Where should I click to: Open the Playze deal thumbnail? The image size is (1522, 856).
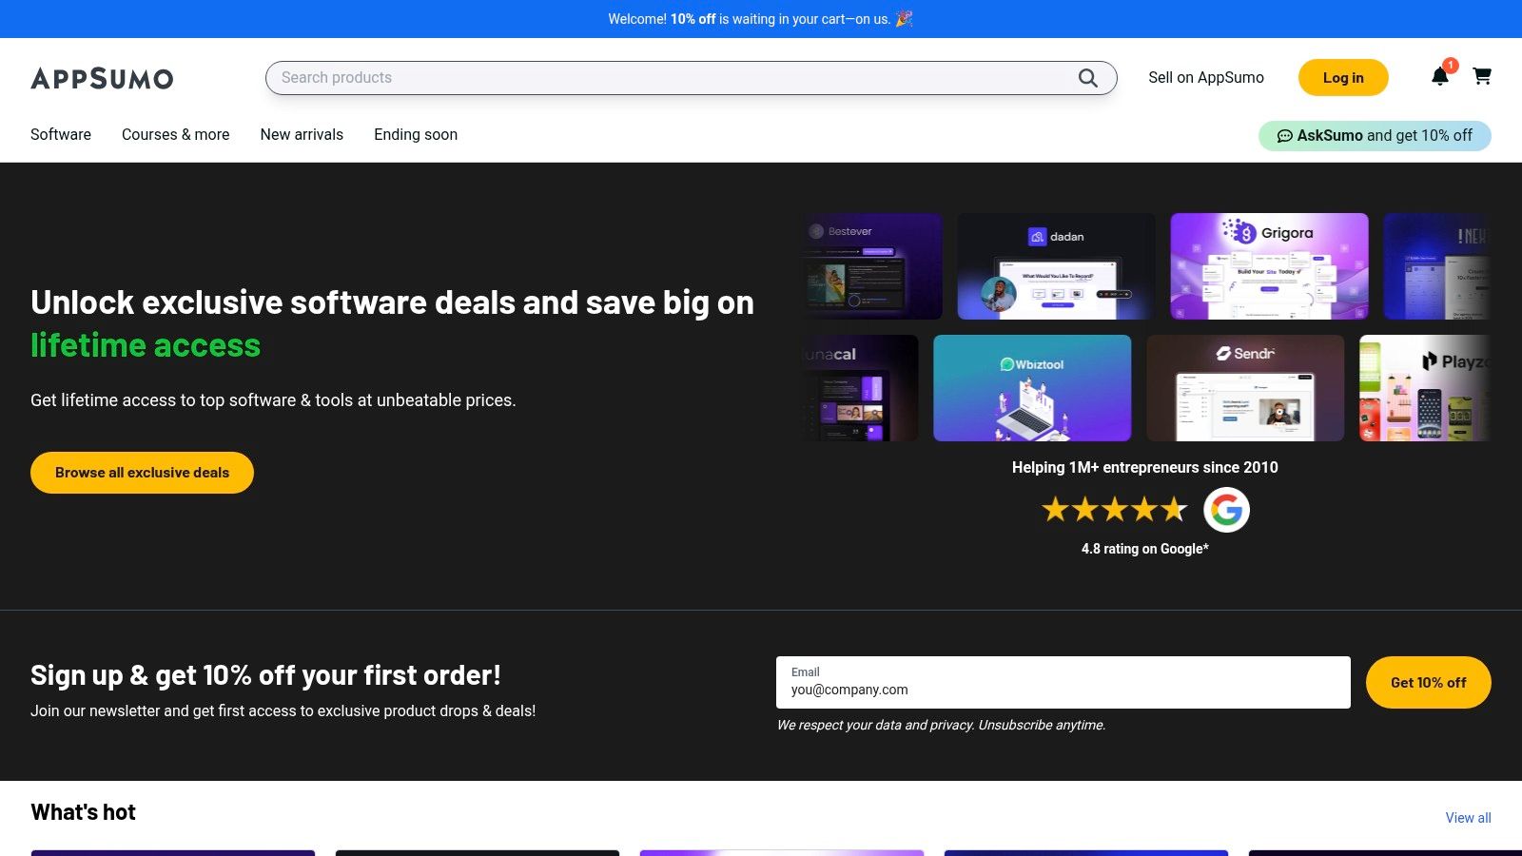(x=1425, y=388)
